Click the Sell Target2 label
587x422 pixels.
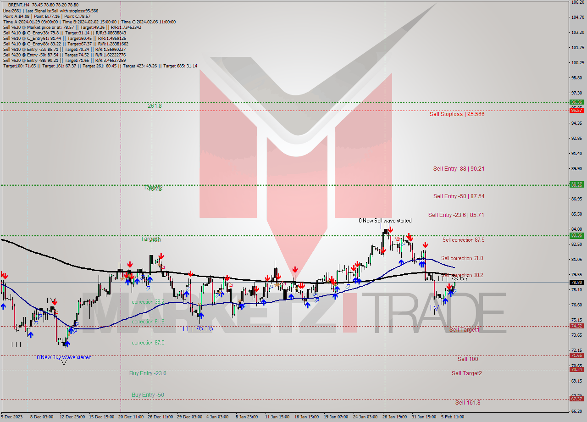(466, 373)
